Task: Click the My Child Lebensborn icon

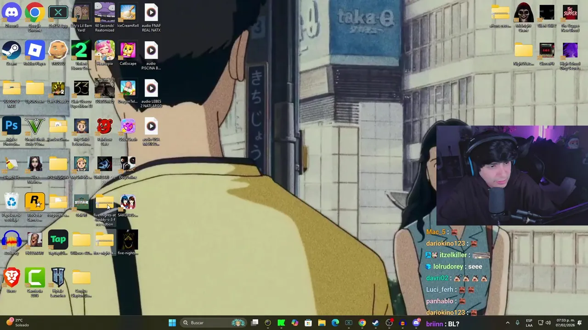Action: point(81,132)
